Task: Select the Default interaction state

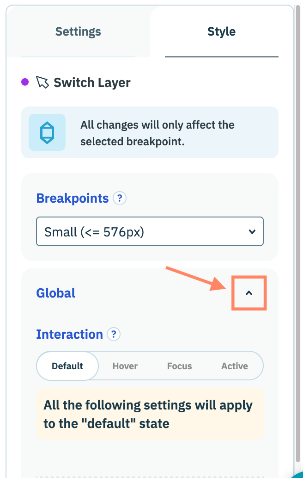Action: [x=67, y=366]
